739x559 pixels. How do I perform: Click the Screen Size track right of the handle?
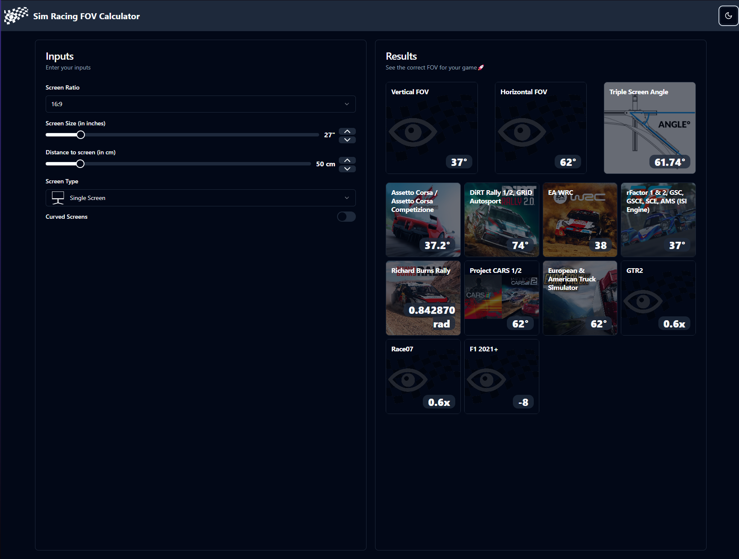pos(202,135)
